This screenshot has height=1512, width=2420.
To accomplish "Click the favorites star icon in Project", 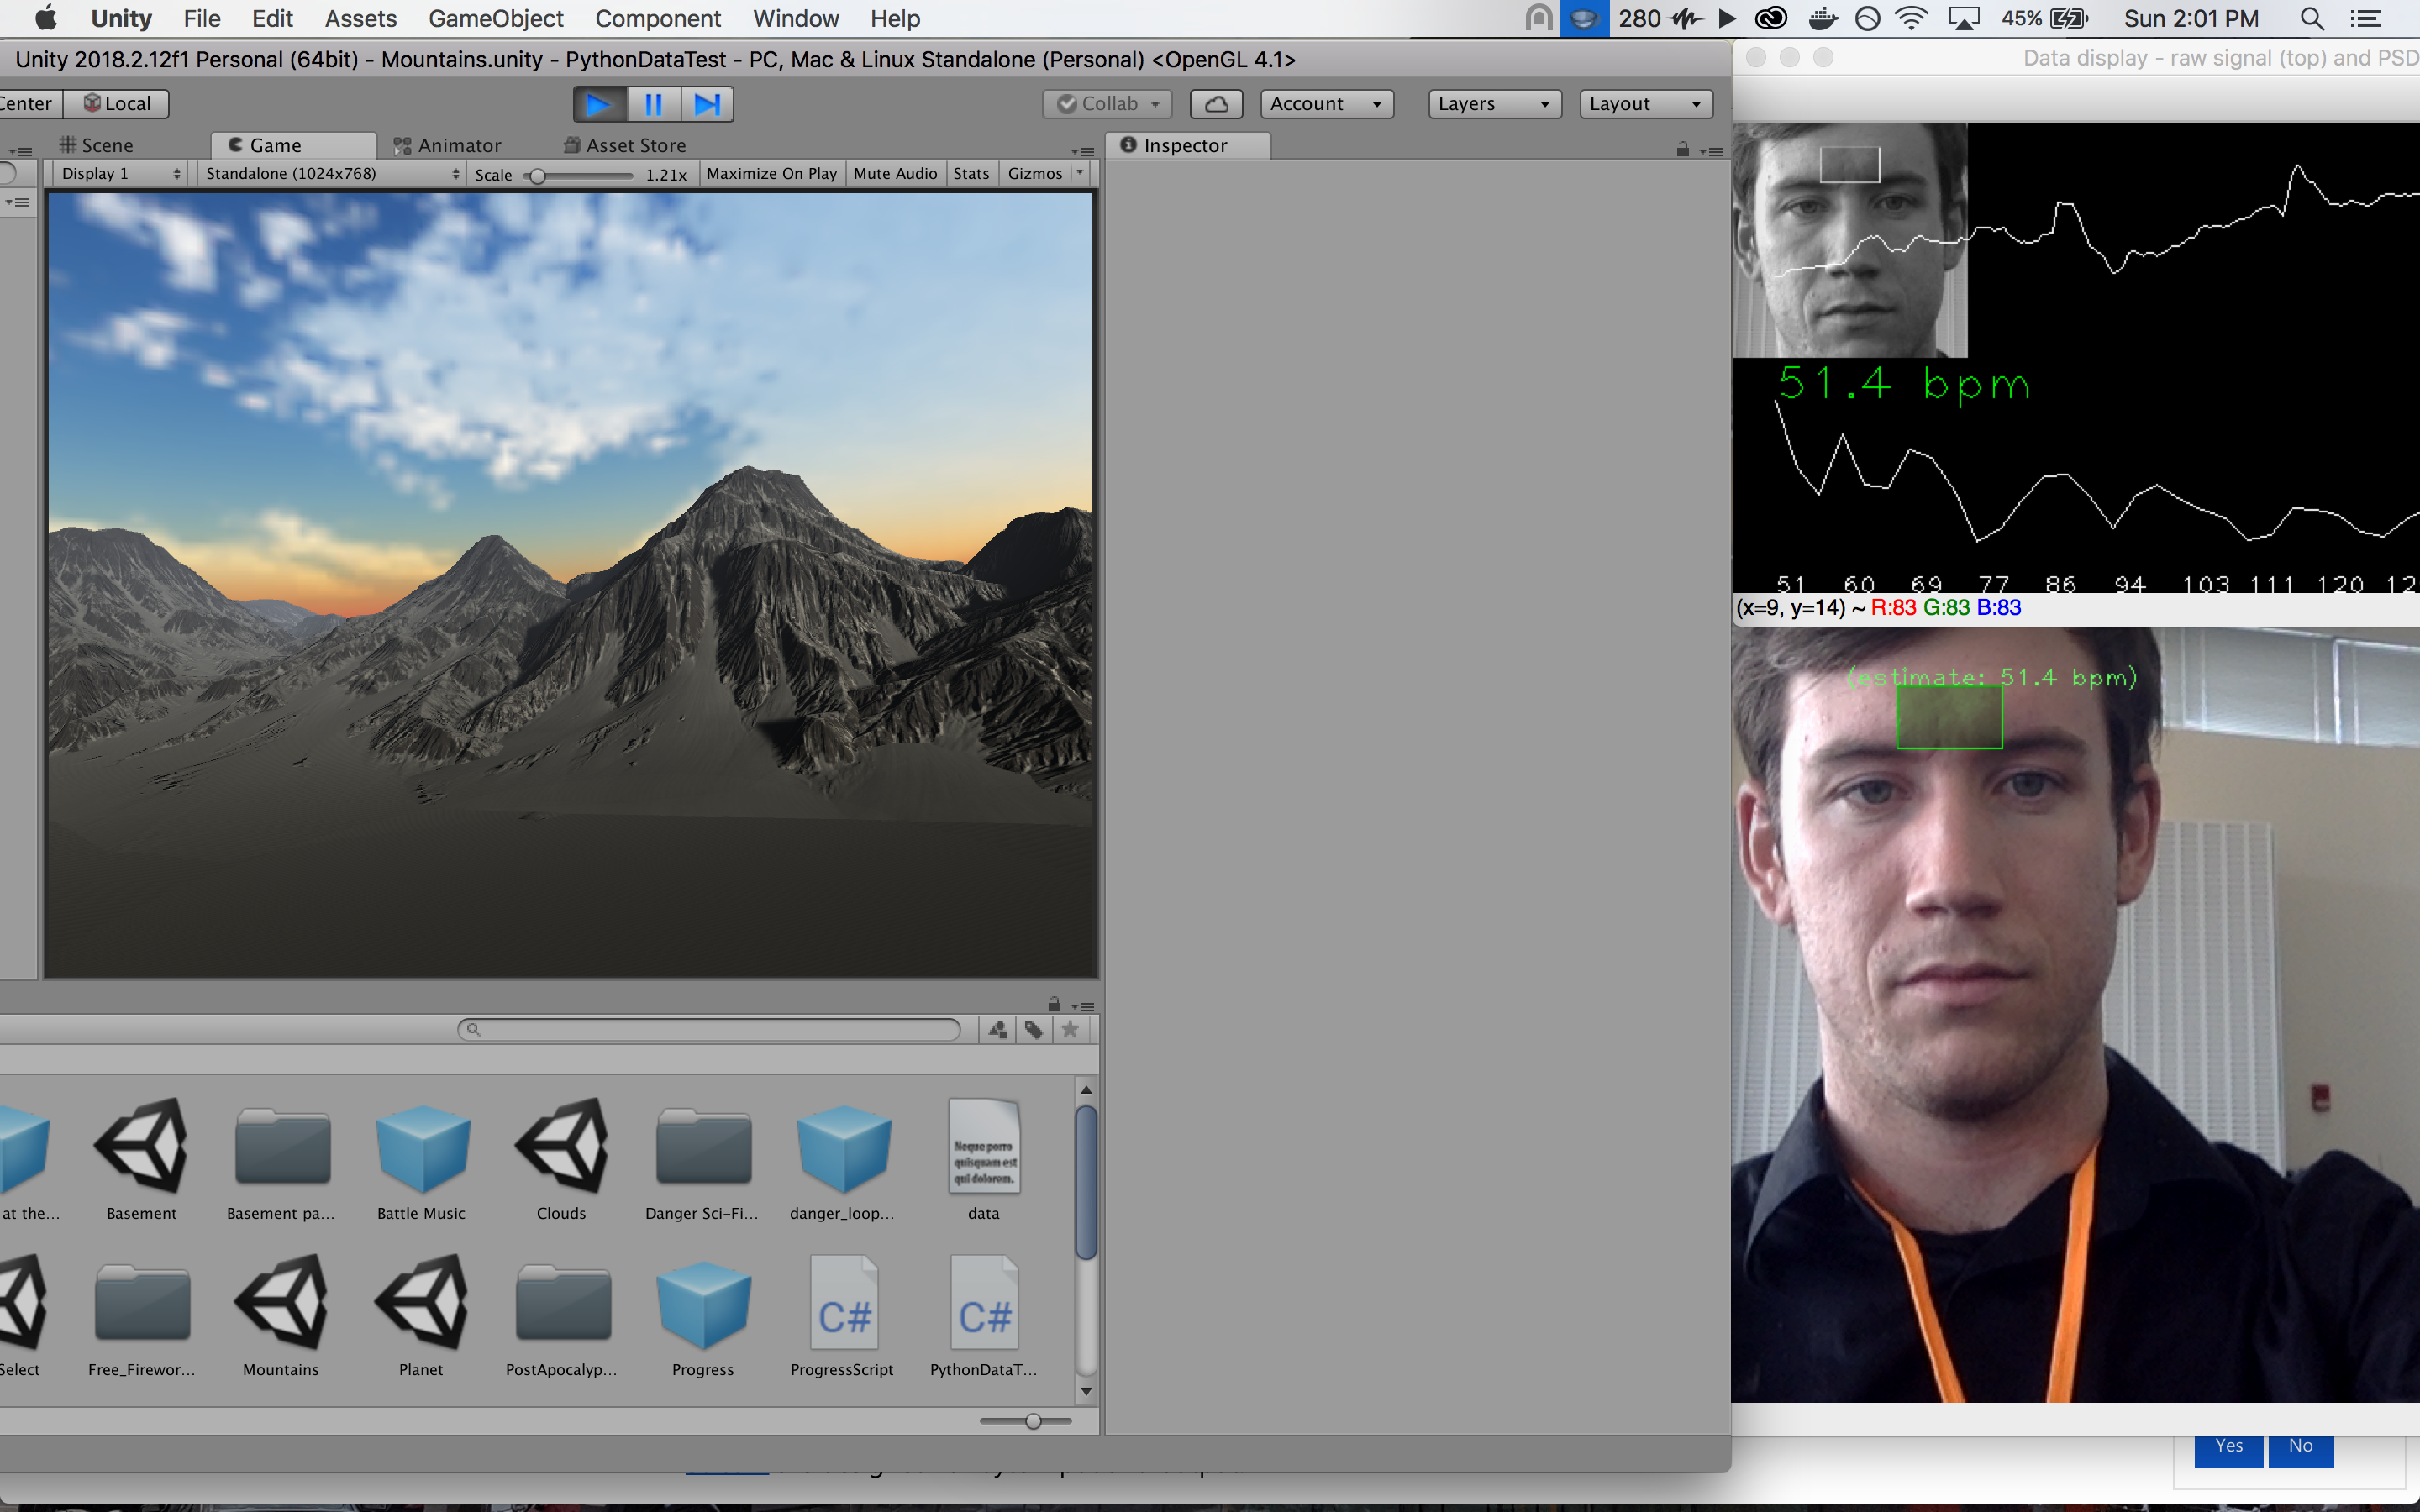I will (x=1070, y=1029).
